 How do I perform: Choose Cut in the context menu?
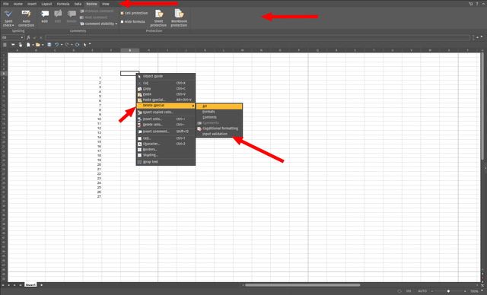tap(166, 83)
